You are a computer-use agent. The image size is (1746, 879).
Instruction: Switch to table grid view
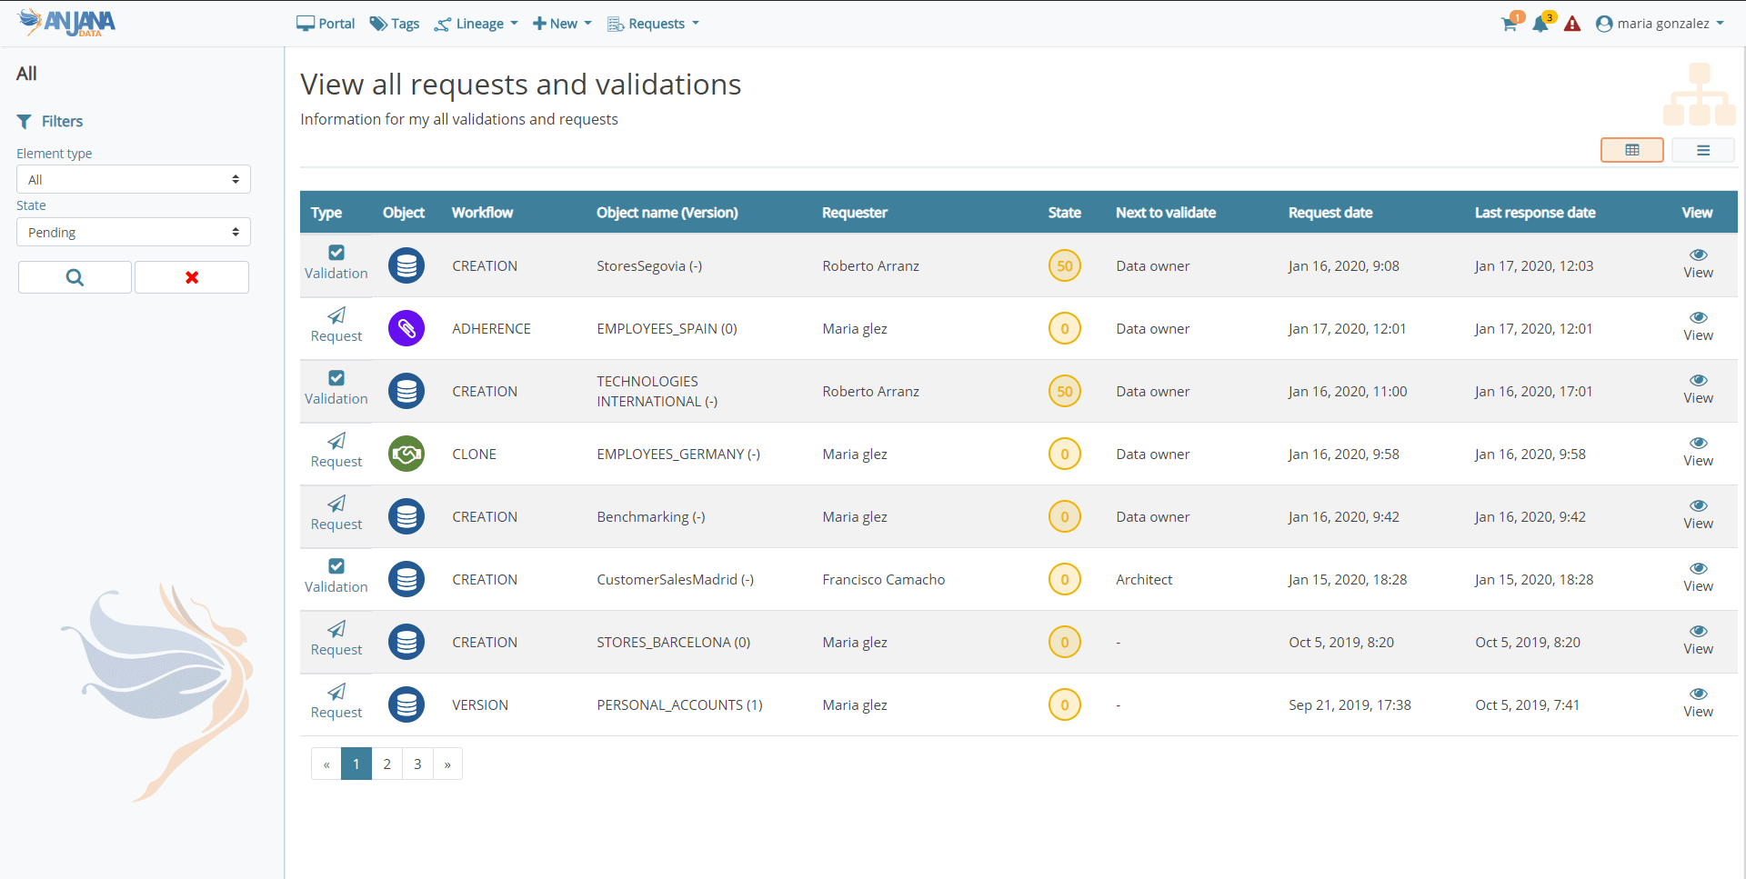[x=1631, y=150]
